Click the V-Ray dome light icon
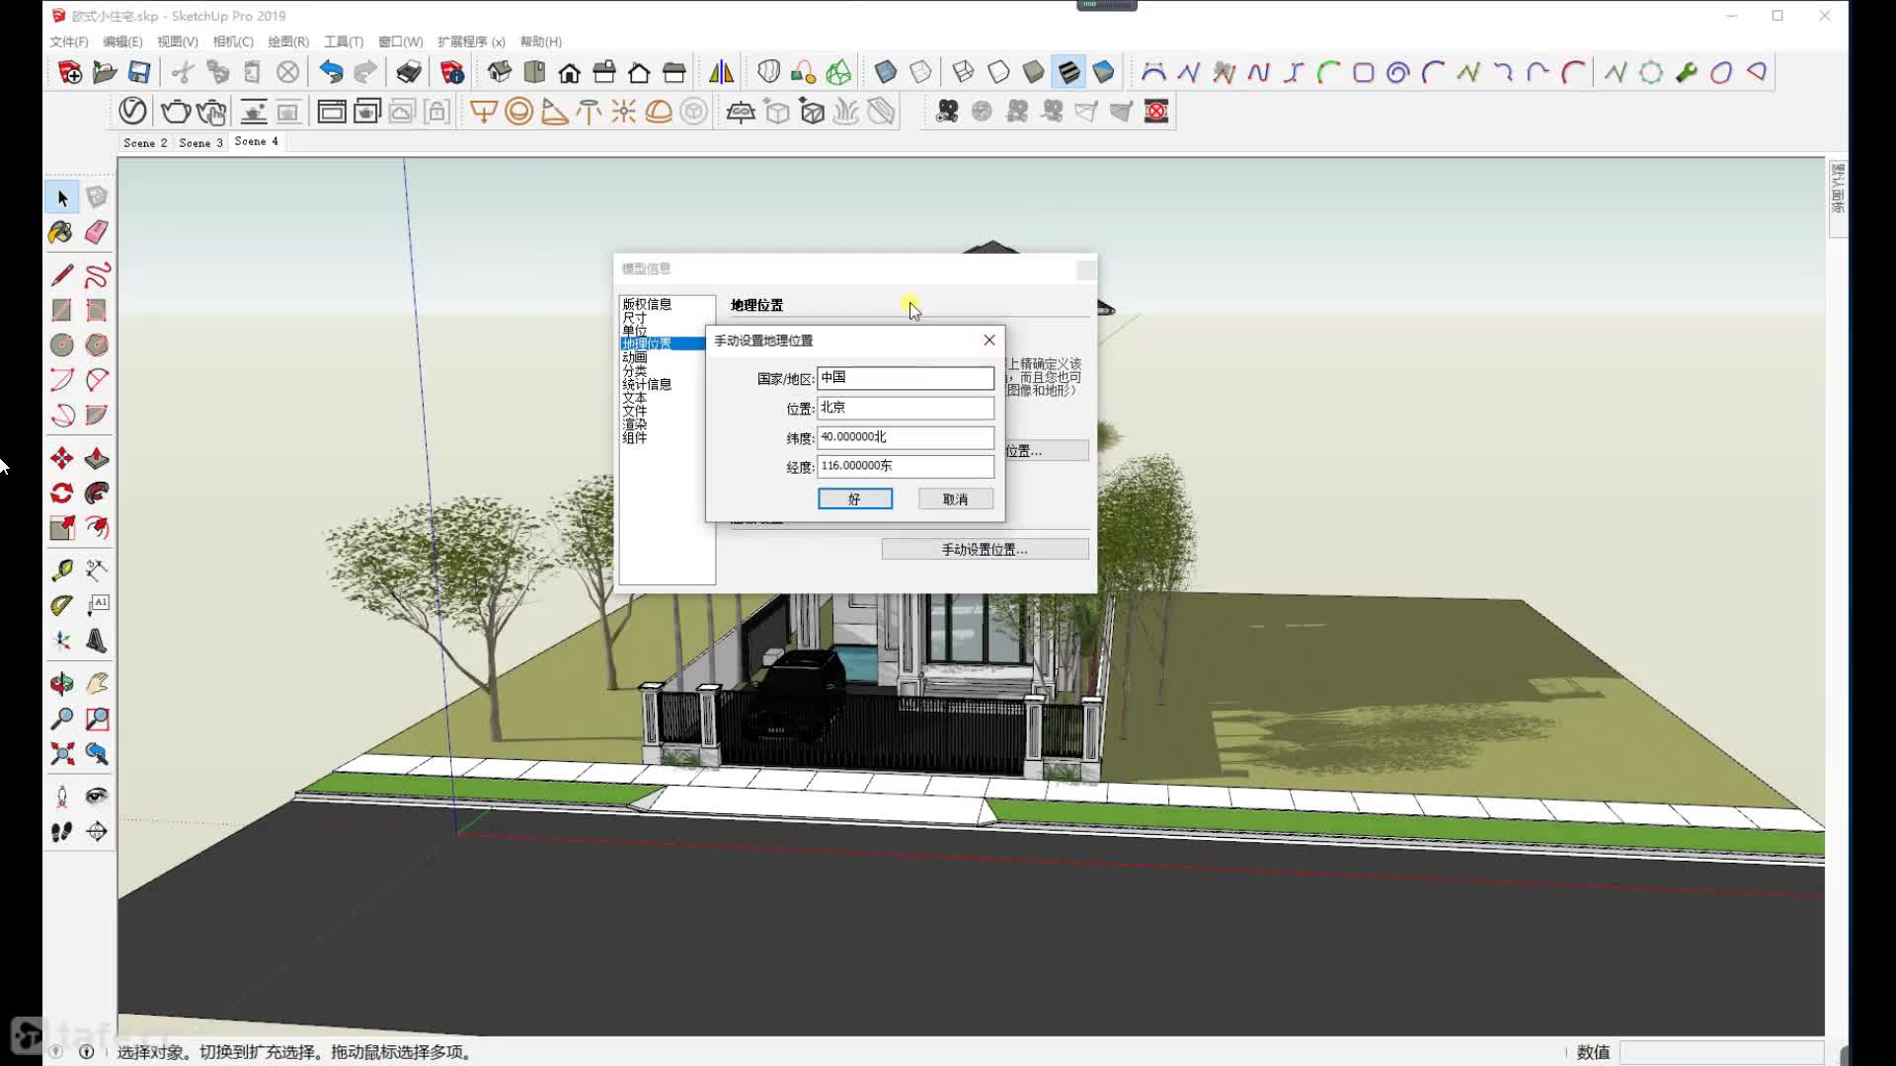Screen dimensions: 1896x1066 (x=659, y=112)
